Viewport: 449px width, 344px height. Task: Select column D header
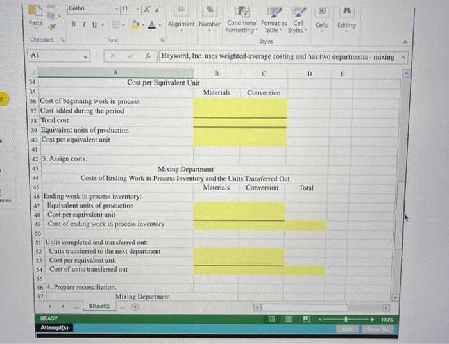coord(309,74)
